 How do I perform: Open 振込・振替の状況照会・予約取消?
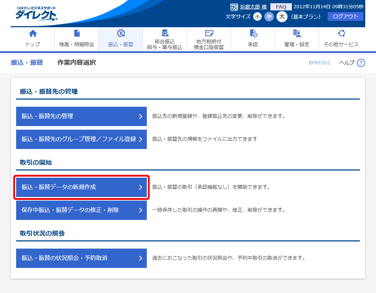pyautogui.click(x=81, y=258)
